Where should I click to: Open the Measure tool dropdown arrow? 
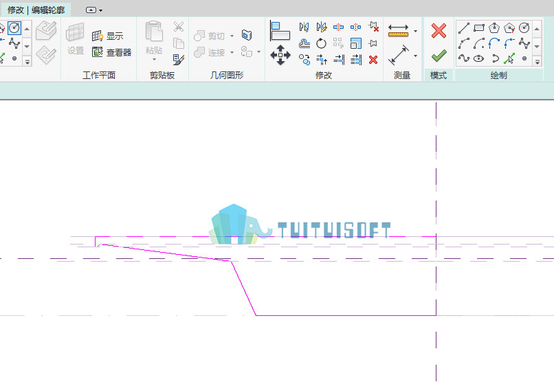point(415,31)
